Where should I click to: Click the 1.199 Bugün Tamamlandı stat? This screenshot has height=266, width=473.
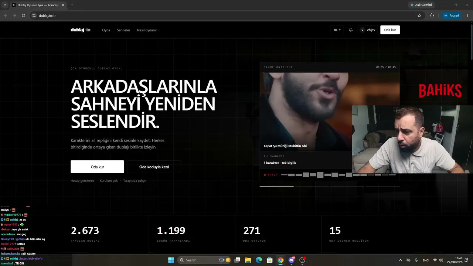pyautogui.click(x=173, y=234)
